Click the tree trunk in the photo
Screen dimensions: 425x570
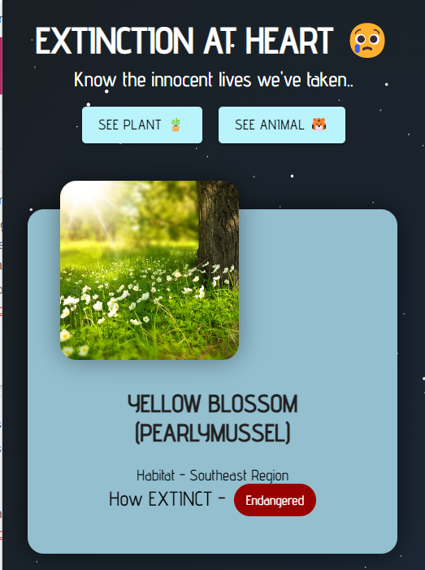coord(218,229)
